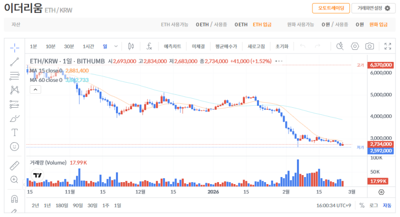Select the 10분 interval
The width and height of the screenshot is (400, 217).
click(50, 46)
